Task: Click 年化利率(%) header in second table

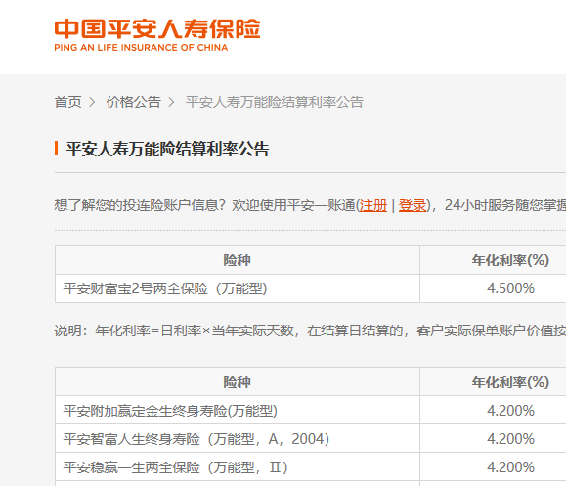Action: click(x=510, y=382)
